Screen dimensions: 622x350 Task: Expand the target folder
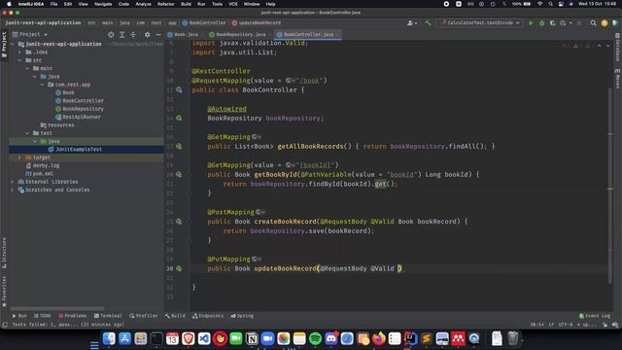(19, 157)
